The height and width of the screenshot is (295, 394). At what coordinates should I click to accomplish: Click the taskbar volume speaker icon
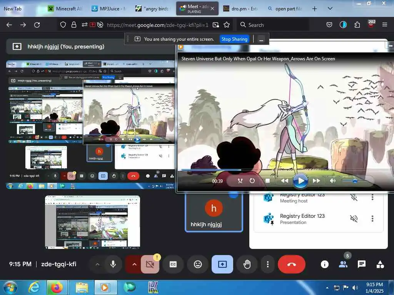pyautogui.click(x=355, y=288)
